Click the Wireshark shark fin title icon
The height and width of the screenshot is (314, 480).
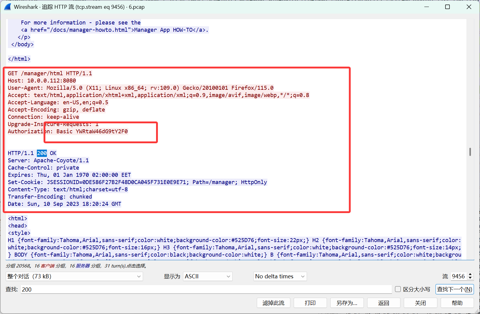tap(8, 7)
